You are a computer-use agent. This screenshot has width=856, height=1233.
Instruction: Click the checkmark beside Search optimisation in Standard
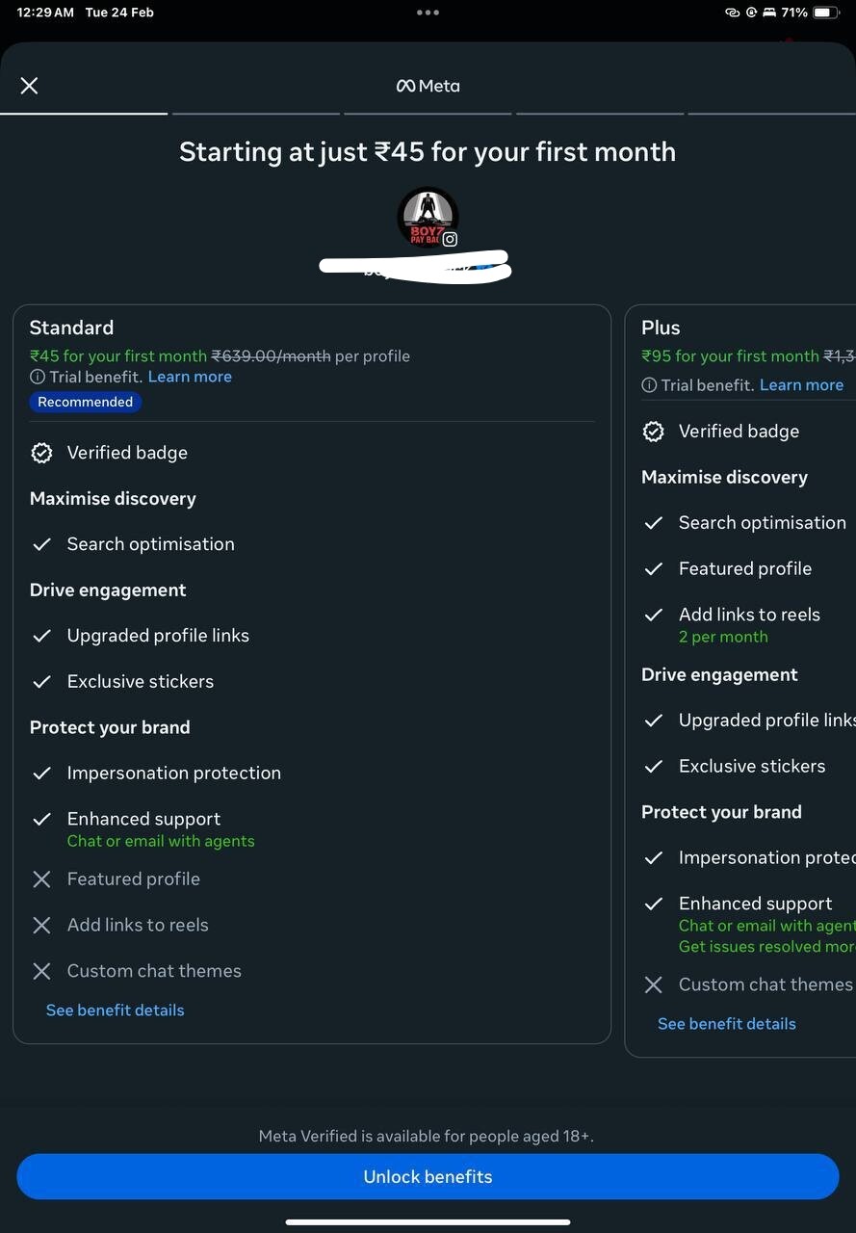pos(41,544)
